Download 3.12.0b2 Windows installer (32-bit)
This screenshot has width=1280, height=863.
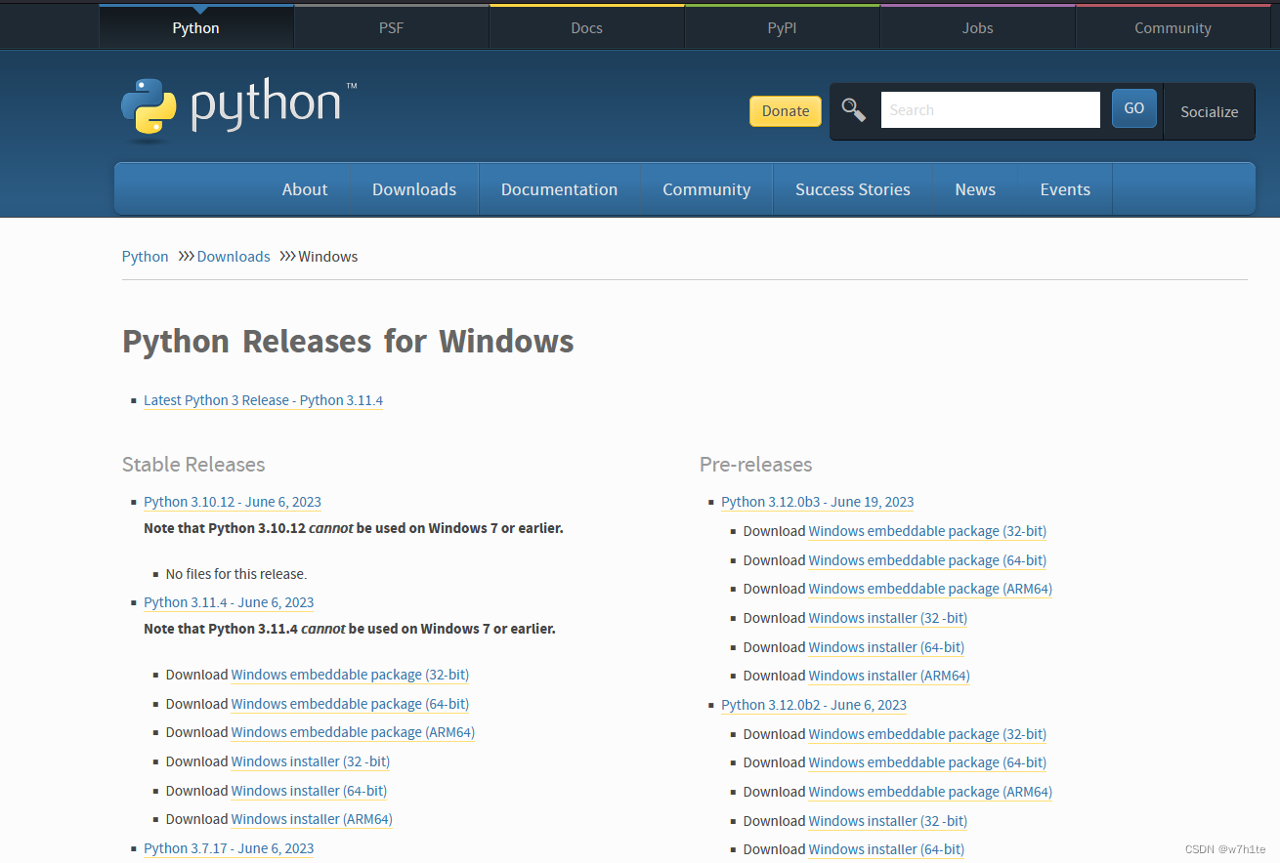[x=888, y=821]
